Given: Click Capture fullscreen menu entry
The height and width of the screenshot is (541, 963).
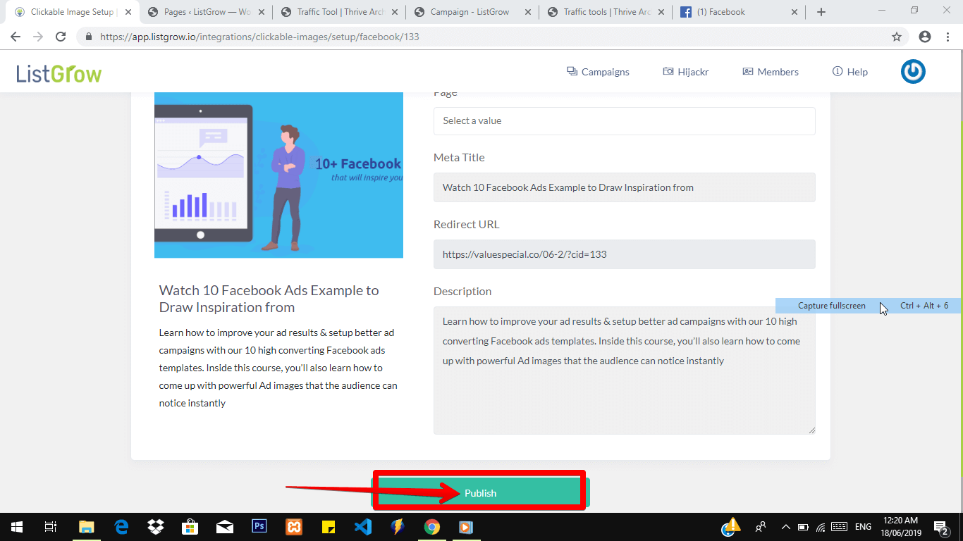Looking at the screenshot, I should (868, 306).
